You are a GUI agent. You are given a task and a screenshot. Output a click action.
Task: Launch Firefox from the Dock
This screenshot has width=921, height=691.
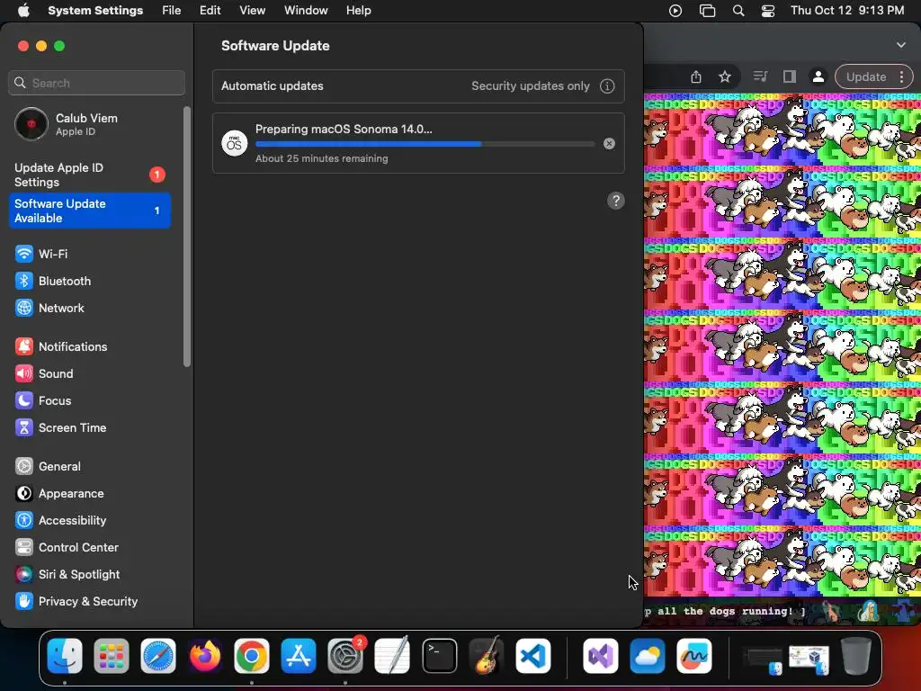[x=205, y=656]
